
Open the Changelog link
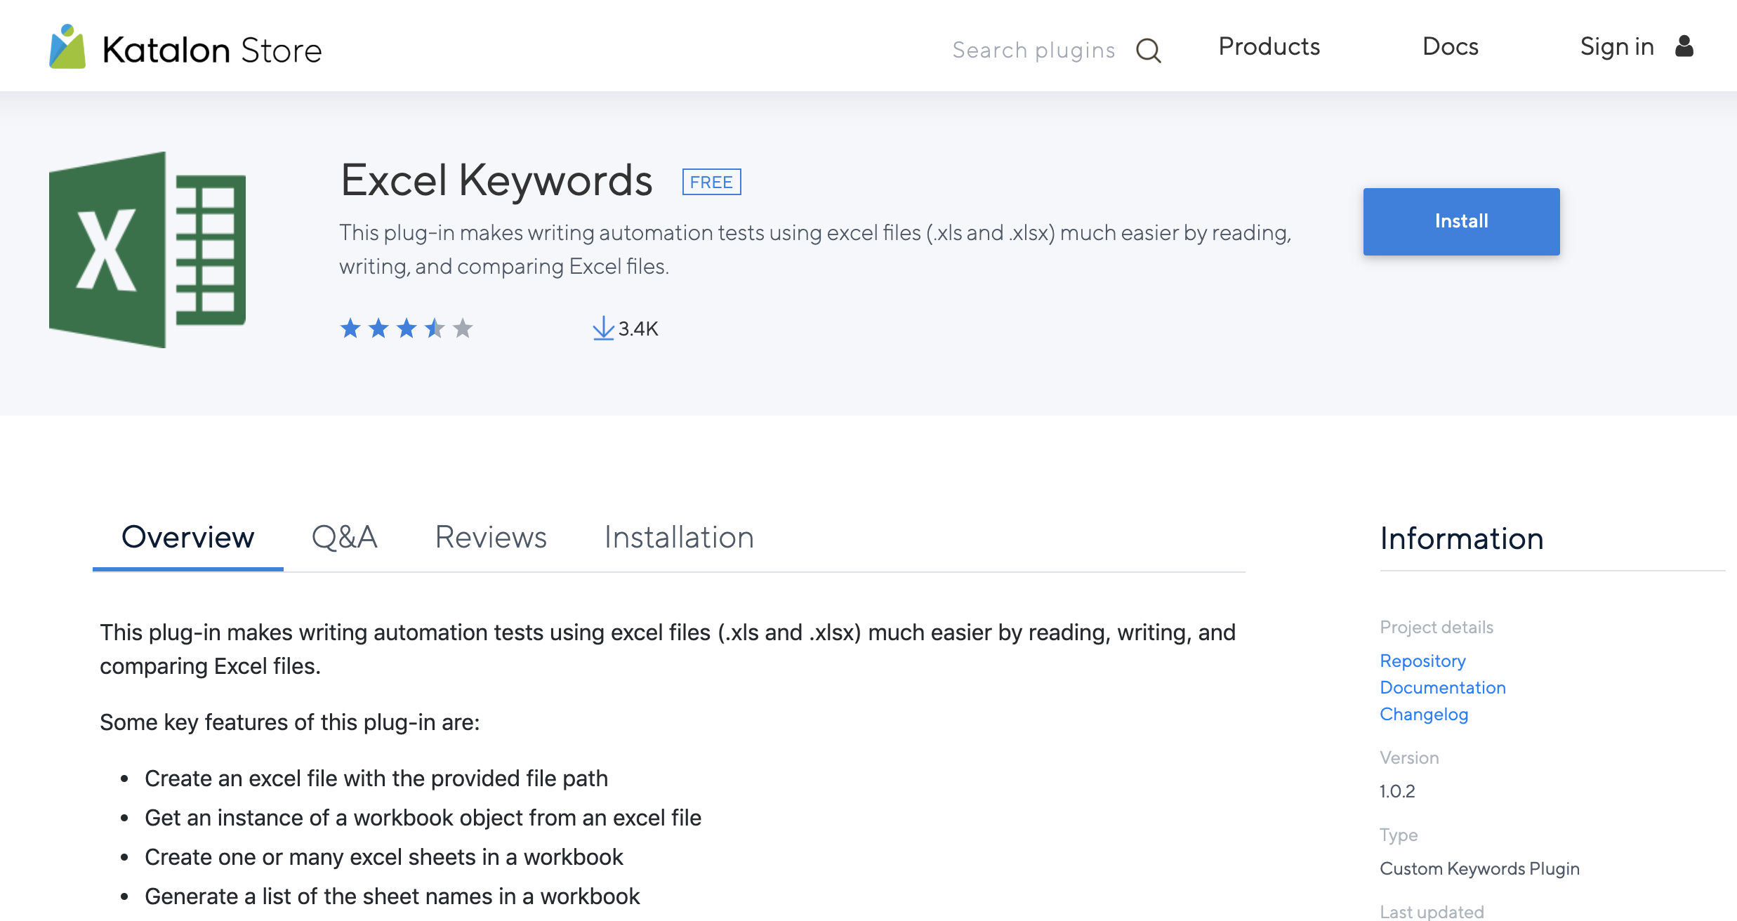(x=1424, y=714)
